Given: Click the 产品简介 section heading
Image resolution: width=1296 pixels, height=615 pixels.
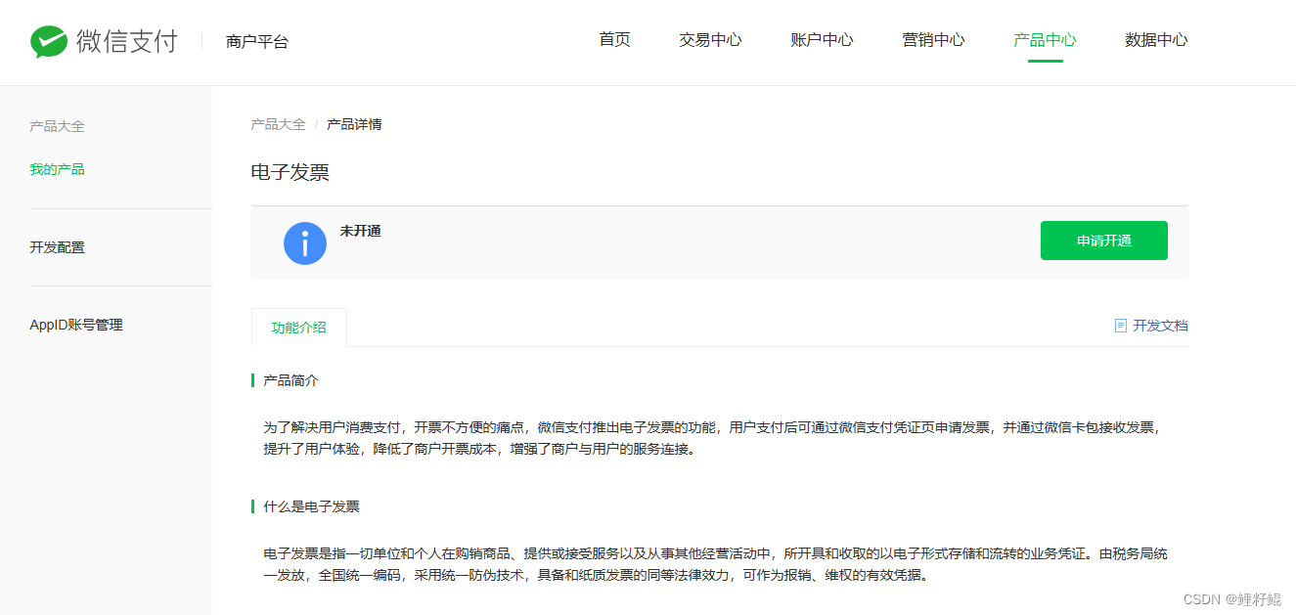Looking at the screenshot, I should pyautogui.click(x=290, y=380).
